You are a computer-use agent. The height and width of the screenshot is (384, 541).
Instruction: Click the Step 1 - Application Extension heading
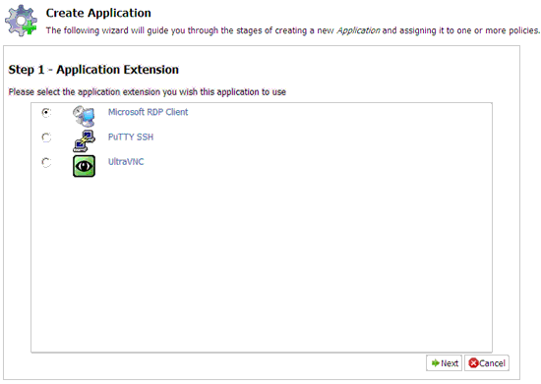(93, 70)
